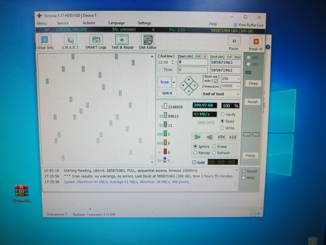Viewport: 326px width, 245px height.
Task: Choose the Erase error action
Action: tap(214, 146)
